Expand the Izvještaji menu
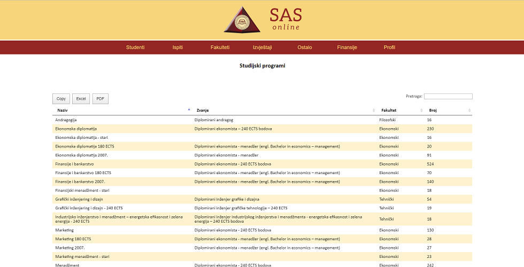The image size is (524, 267). click(262, 48)
